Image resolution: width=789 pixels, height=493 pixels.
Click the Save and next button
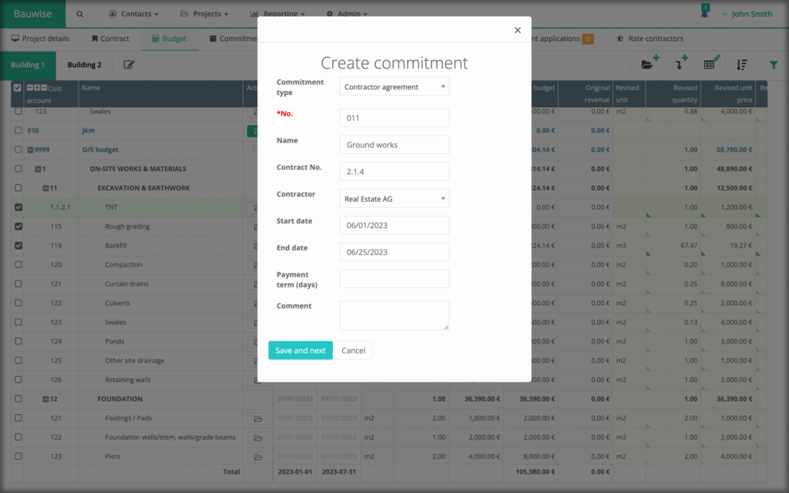[300, 350]
